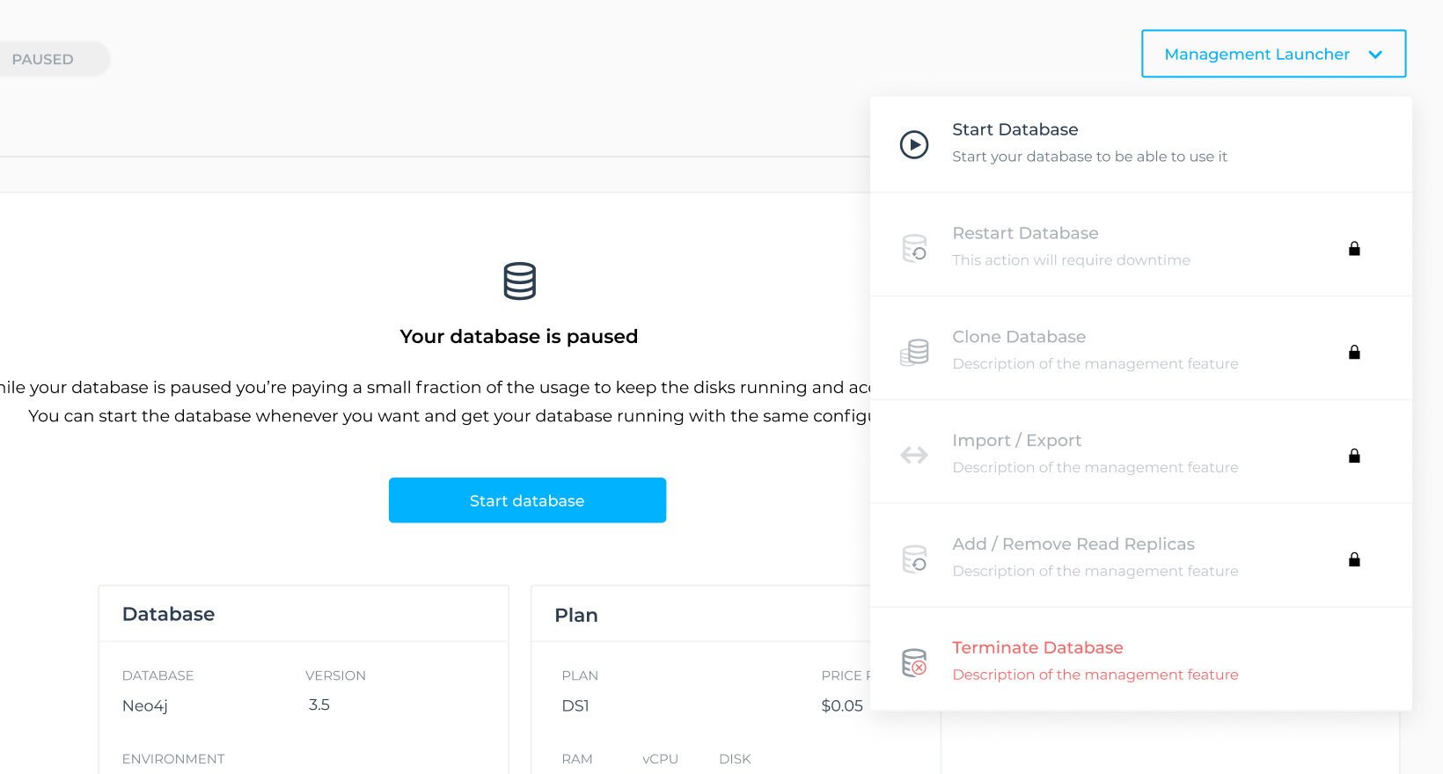The width and height of the screenshot is (1443, 774).
Task: Select Clone Database menu item
Action: [x=1018, y=337]
